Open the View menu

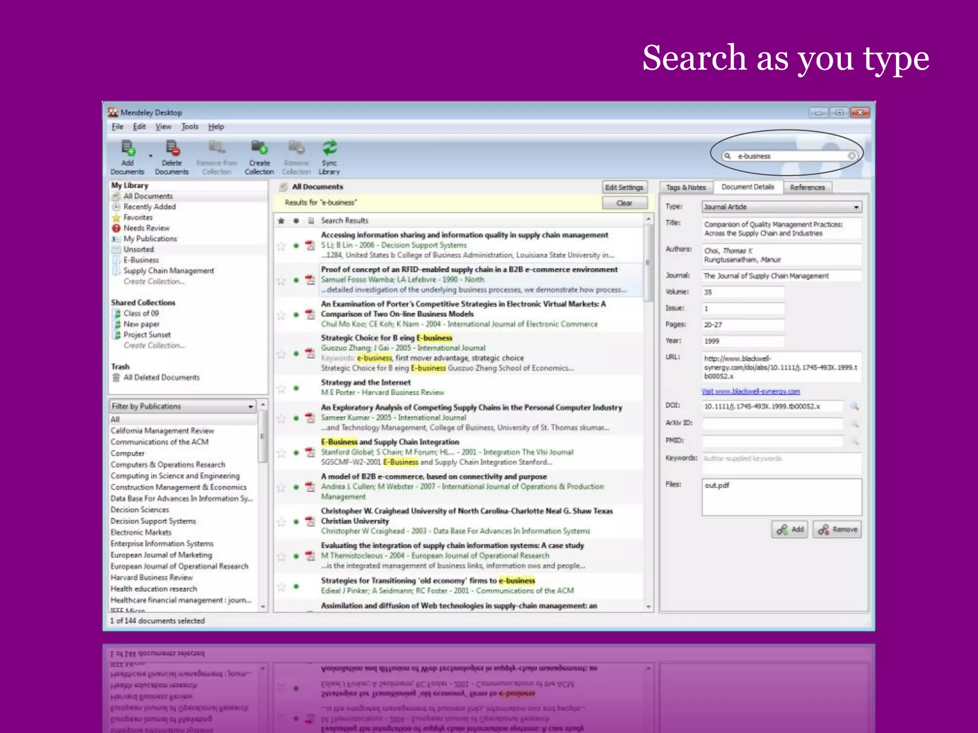click(x=163, y=126)
